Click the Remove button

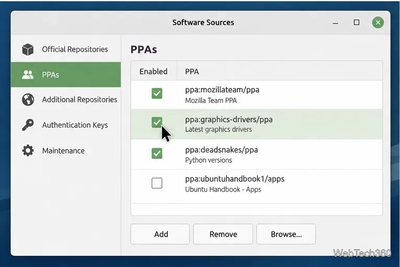[x=223, y=234]
